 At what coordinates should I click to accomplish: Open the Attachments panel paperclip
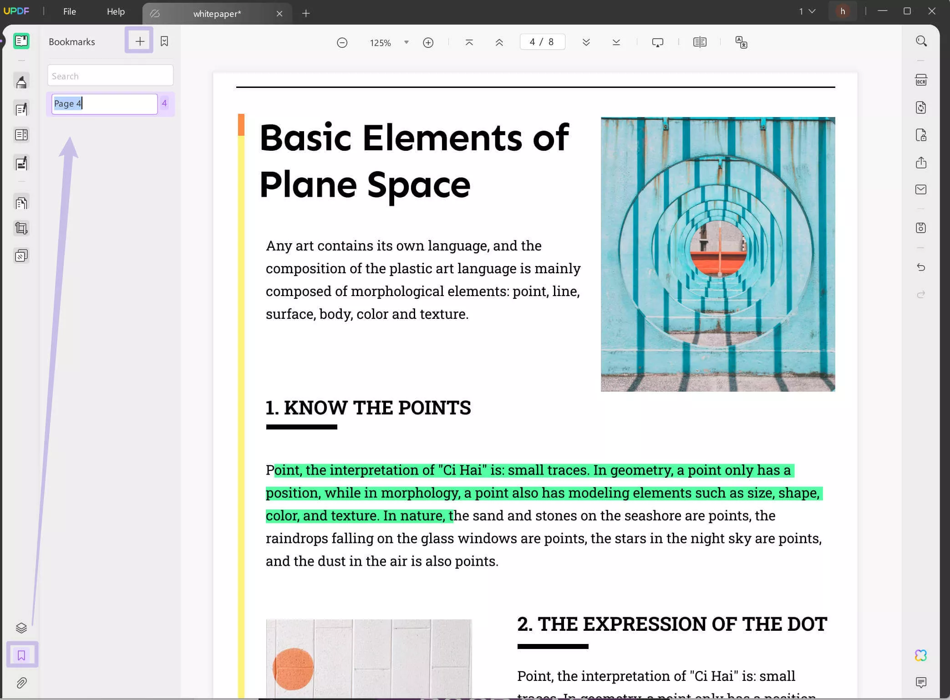point(21,683)
